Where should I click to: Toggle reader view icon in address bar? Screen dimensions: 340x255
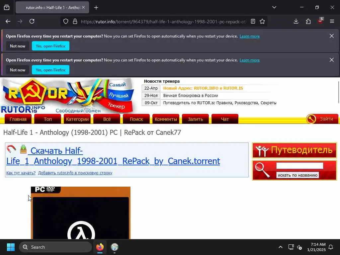coord(253,21)
